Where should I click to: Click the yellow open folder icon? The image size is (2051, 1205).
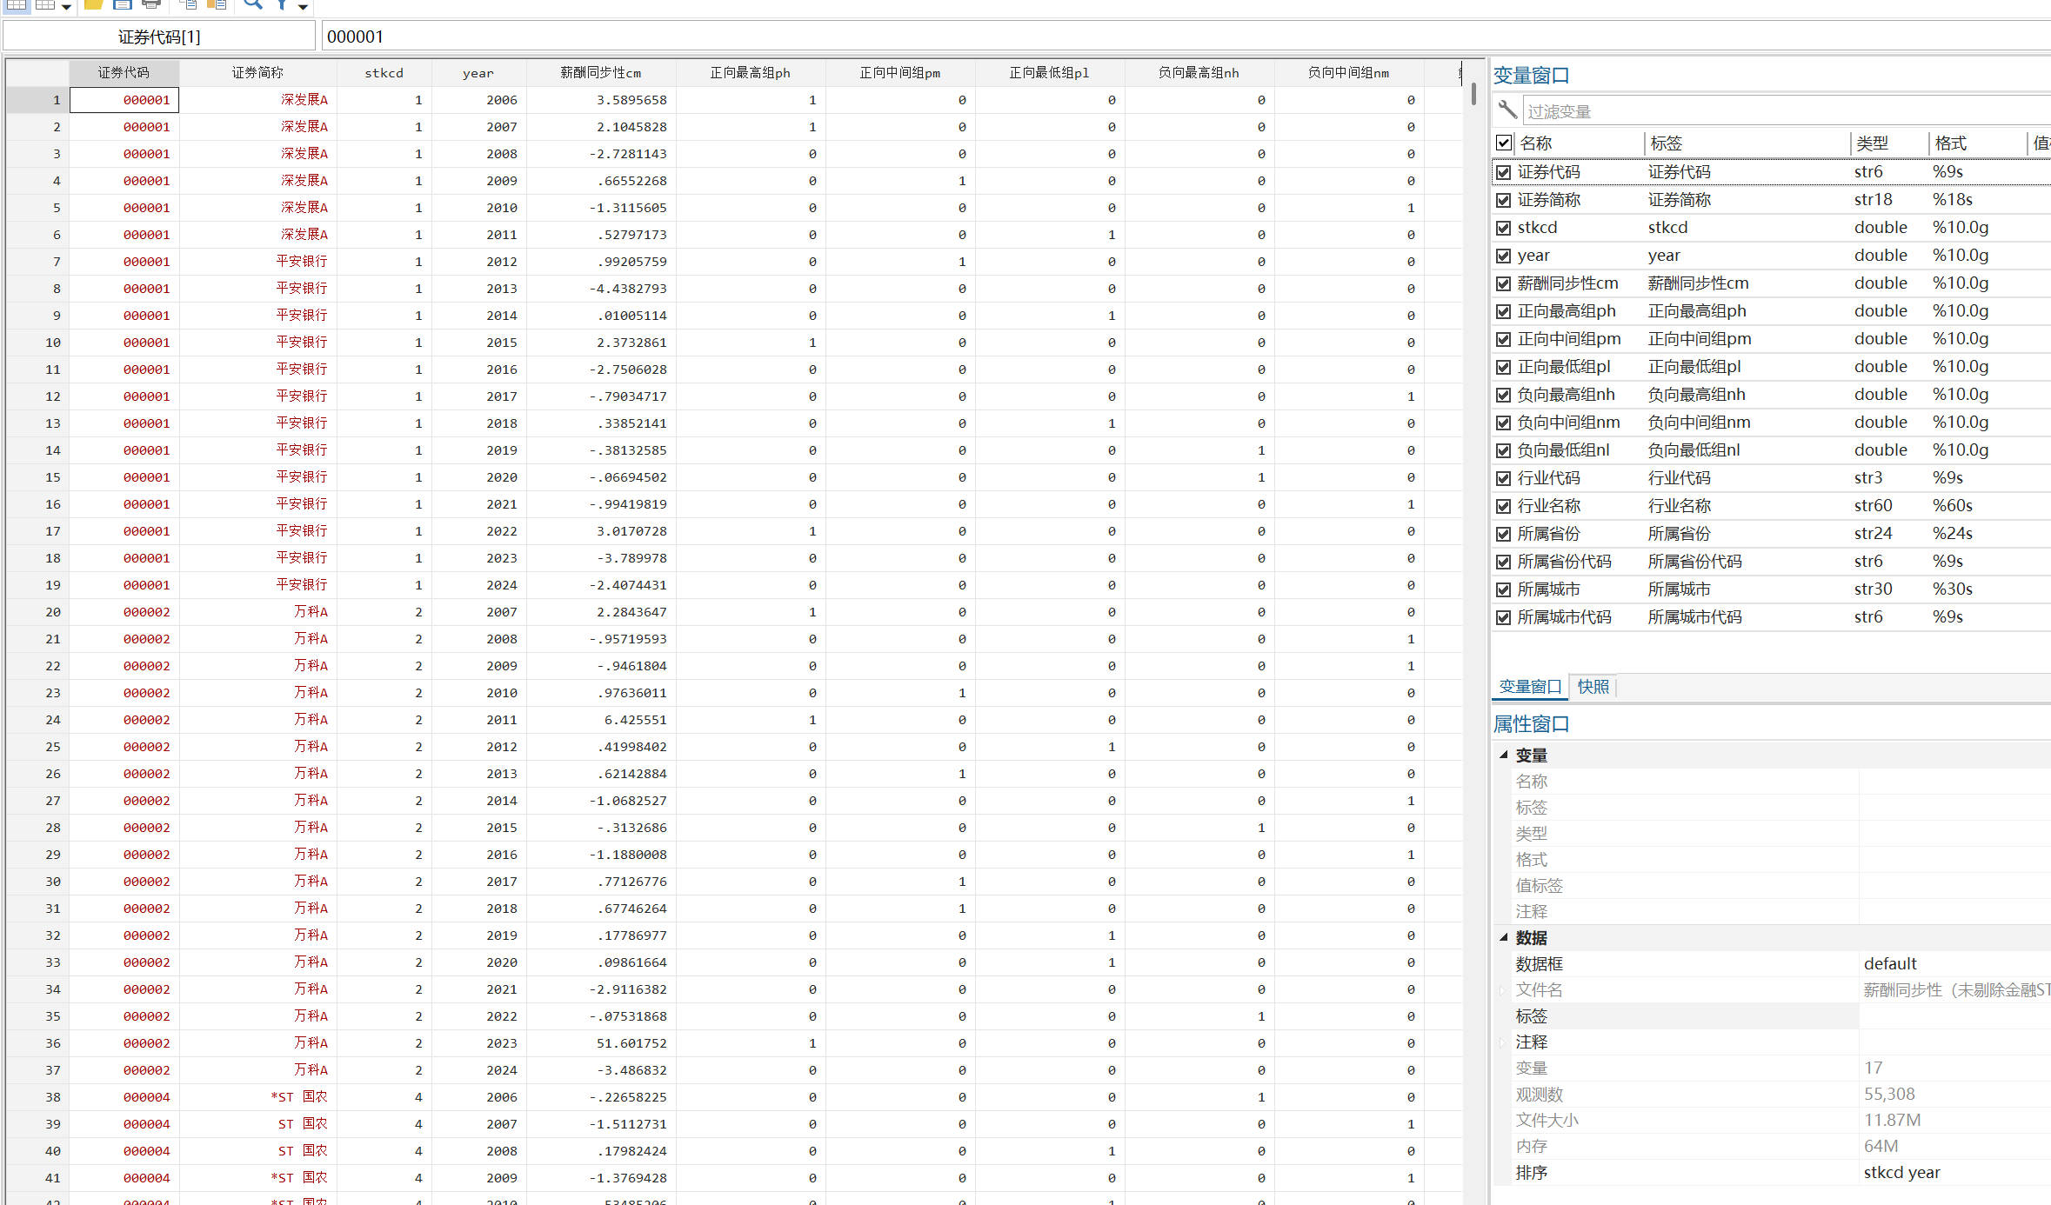tap(94, 4)
